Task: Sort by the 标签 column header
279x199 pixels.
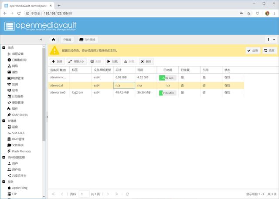Action: point(80,70)
